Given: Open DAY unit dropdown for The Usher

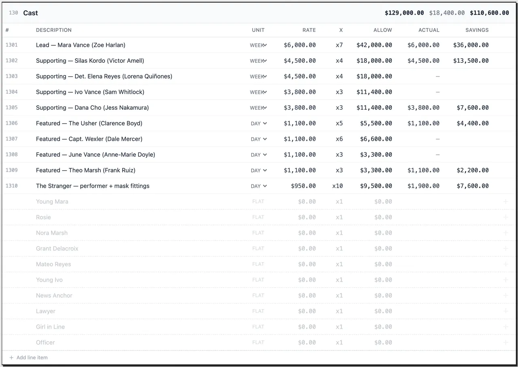Looking at the screenshot, I should pyautogui.click(x=258, y=123).
